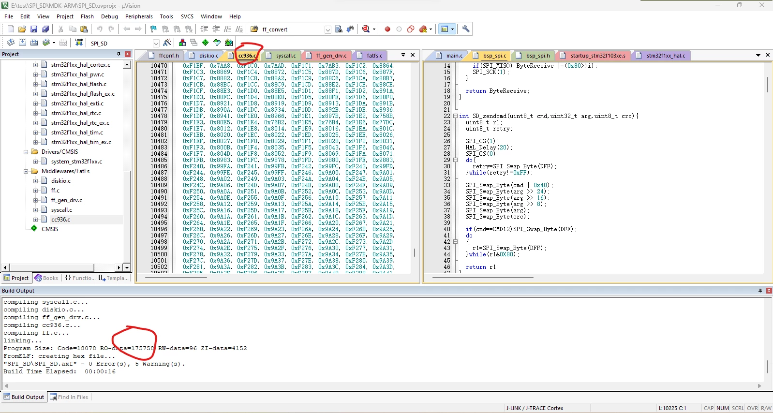The height and width of the screenshot is (413, 773).
Task: Open Options for Target wand icon
Action: (x=167, y=43)
